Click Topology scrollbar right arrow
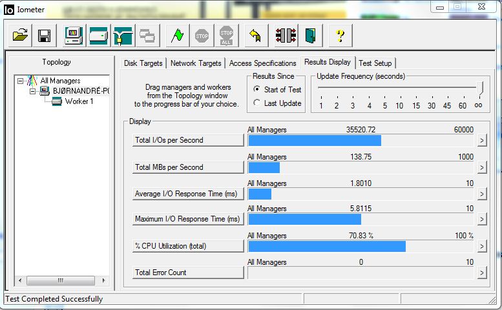The image size is (502, 310). coord(103,280)
